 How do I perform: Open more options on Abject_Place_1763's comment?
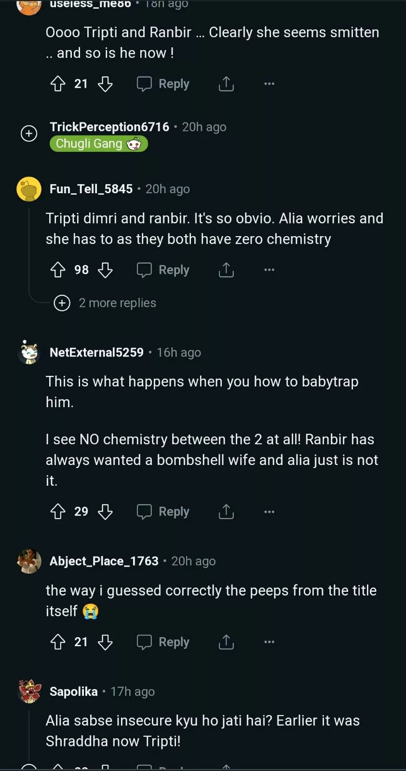coord(269,642)
